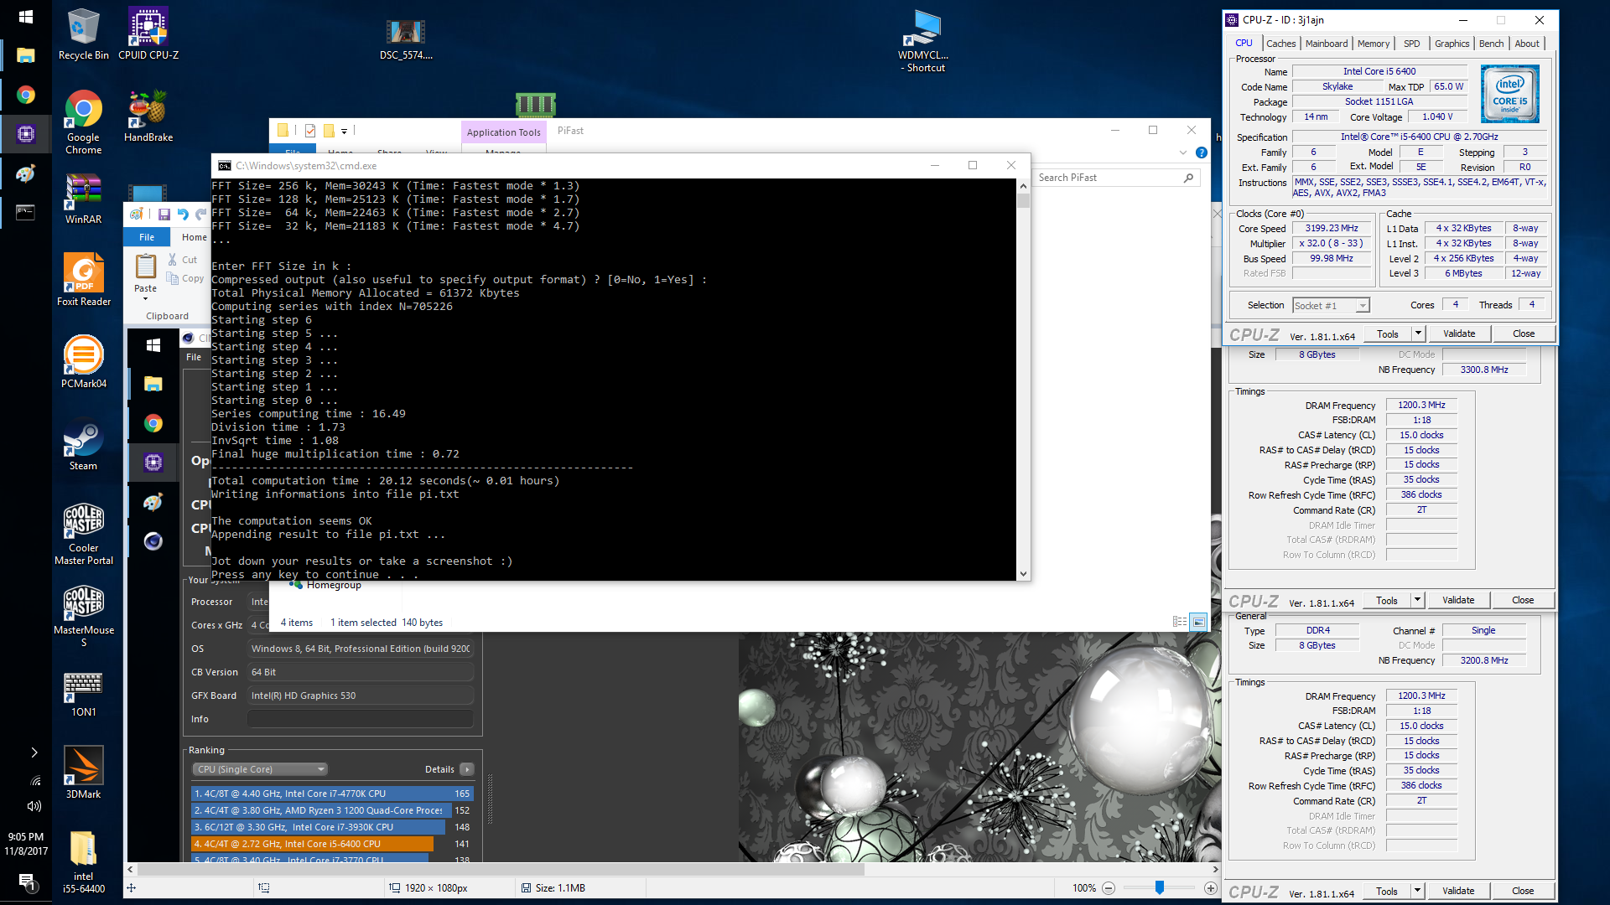
Task: Open Tools dropdown arrow in middle CPU-Z window
Action: pos(1417,600)
